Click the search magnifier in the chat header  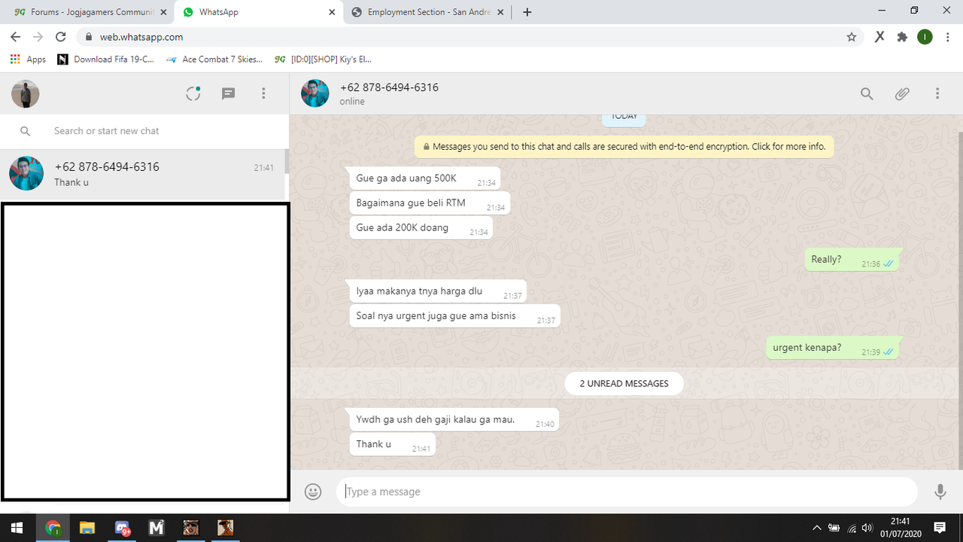[x=867, y=93]
